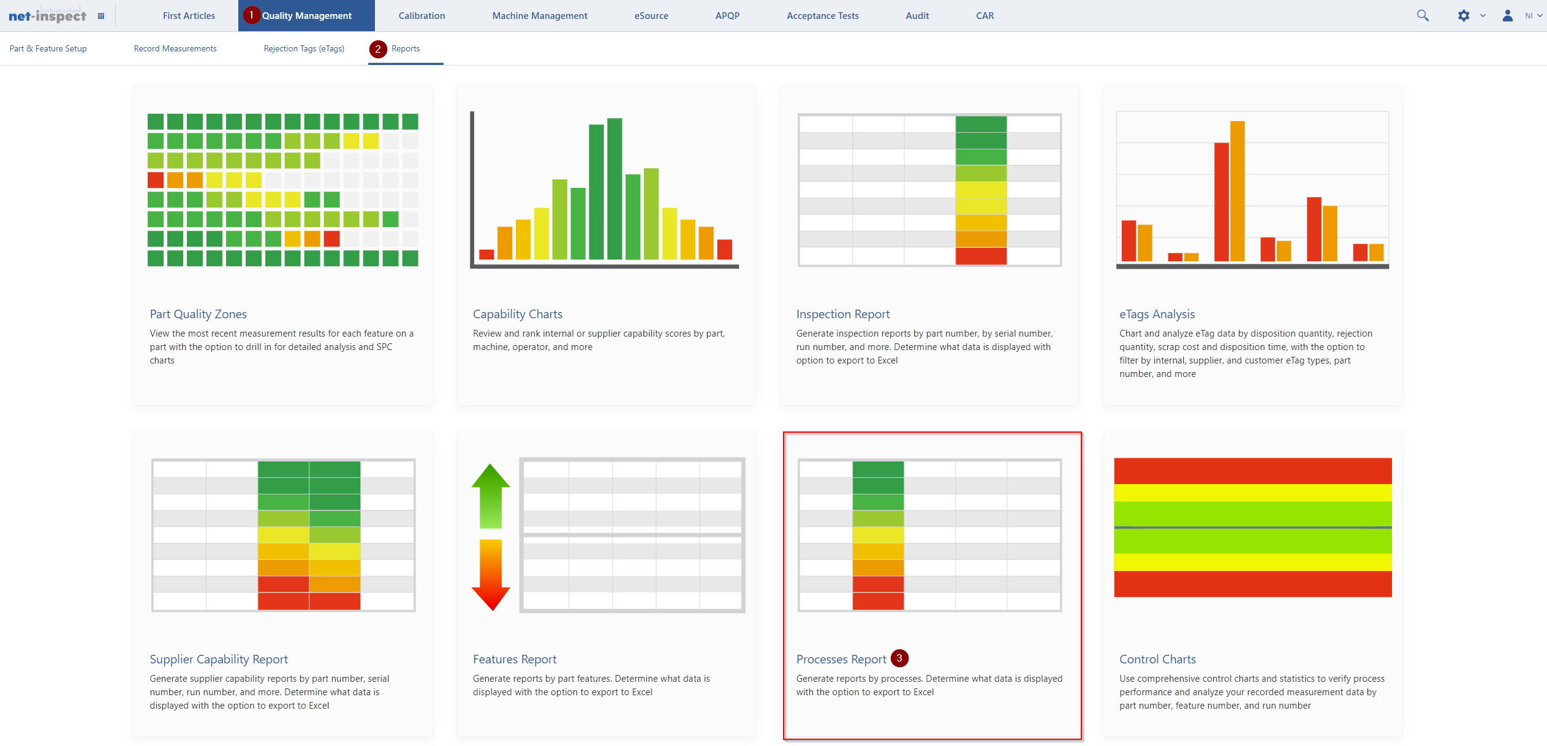Open Audit module
1547x746 pixels.
point(917,16)
